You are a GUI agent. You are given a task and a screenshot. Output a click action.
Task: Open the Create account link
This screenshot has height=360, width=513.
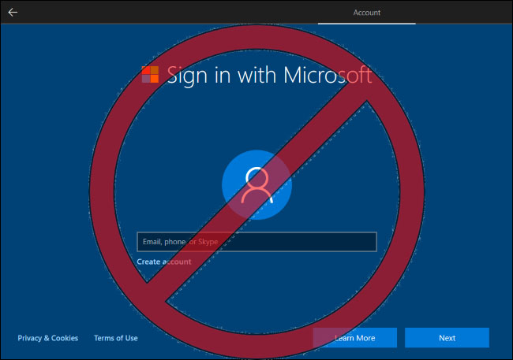pos(164,262)
